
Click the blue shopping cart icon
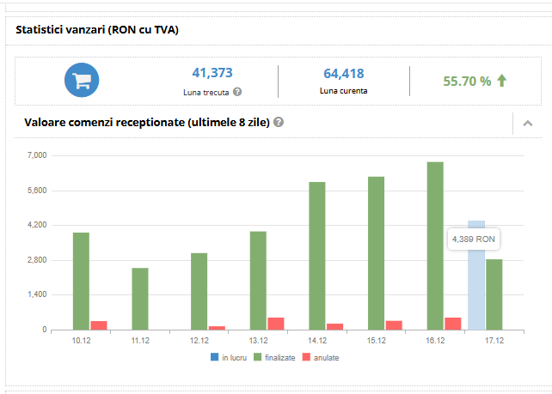point(82,81)
